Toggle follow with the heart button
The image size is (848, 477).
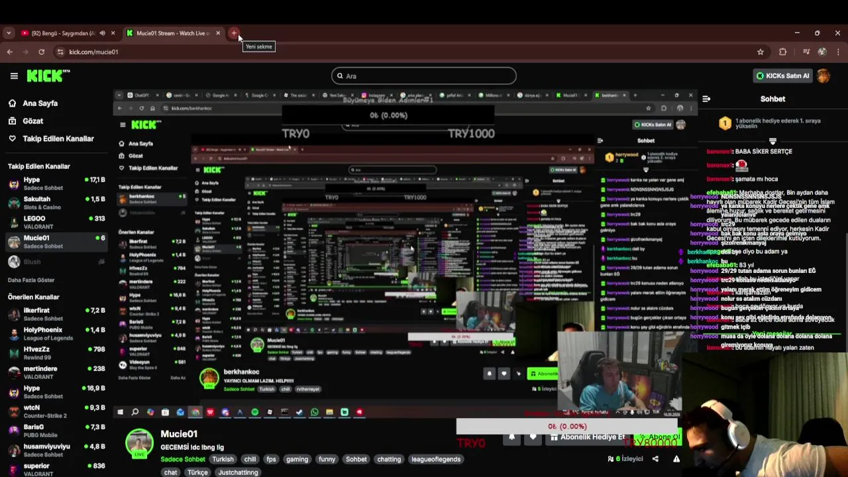(533, 437)
